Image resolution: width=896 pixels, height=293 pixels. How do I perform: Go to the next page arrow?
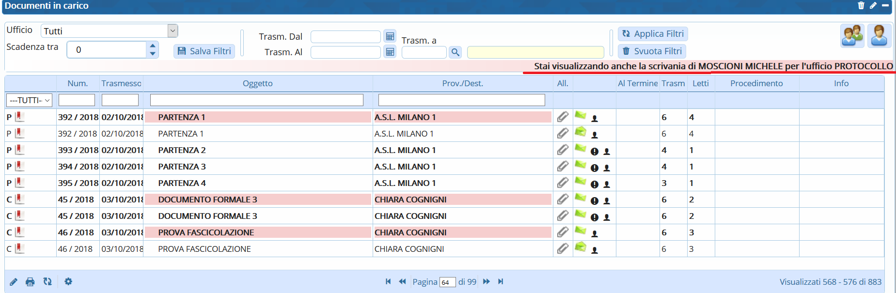click(487, 281)
